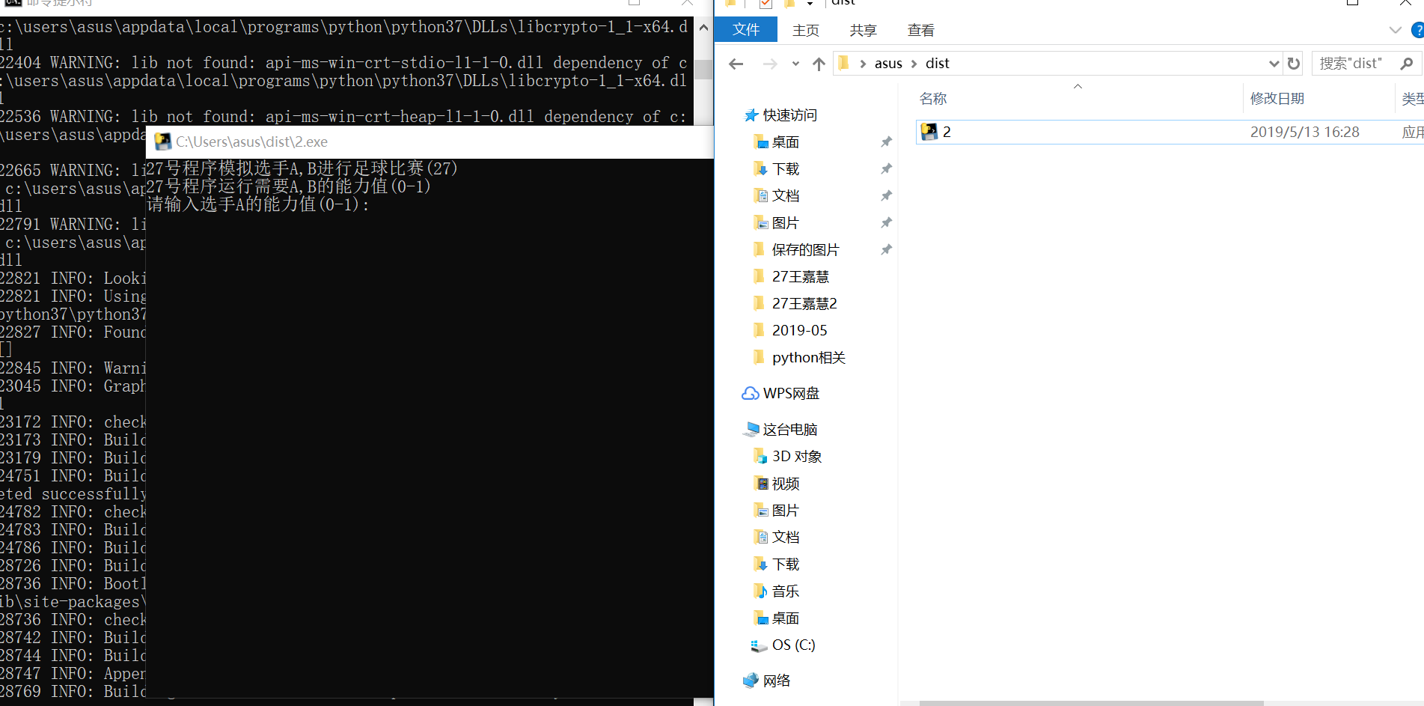Select 这台电脑 in the navigation pane
The height and width of the screenshot is (706, 1424).
(789, 430)
